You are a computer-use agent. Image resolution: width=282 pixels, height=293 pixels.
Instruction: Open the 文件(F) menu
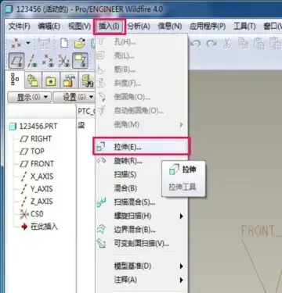click(x=19, y=26)
